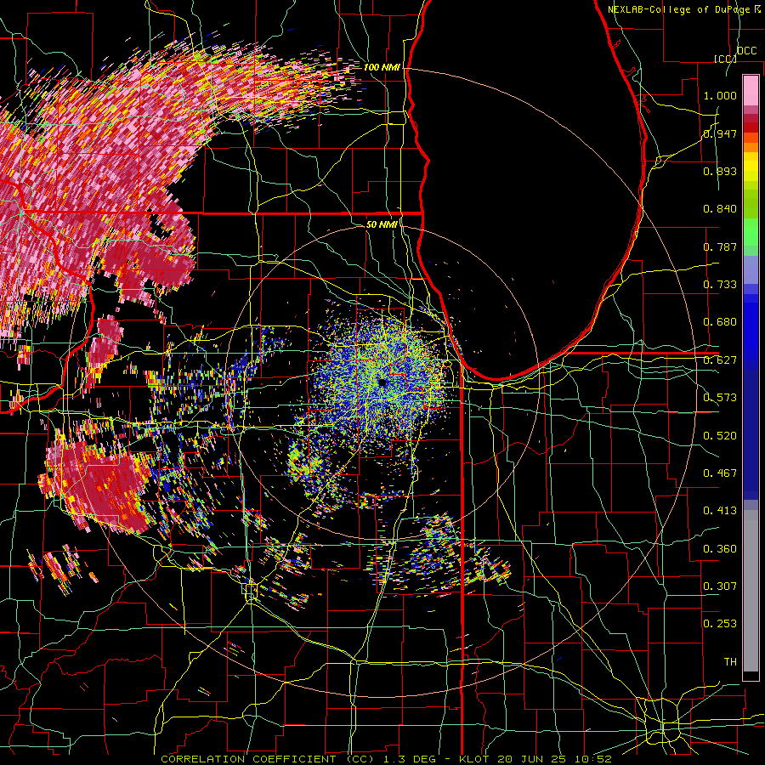Click the 100 NMI range ring label

click(382, 67)
